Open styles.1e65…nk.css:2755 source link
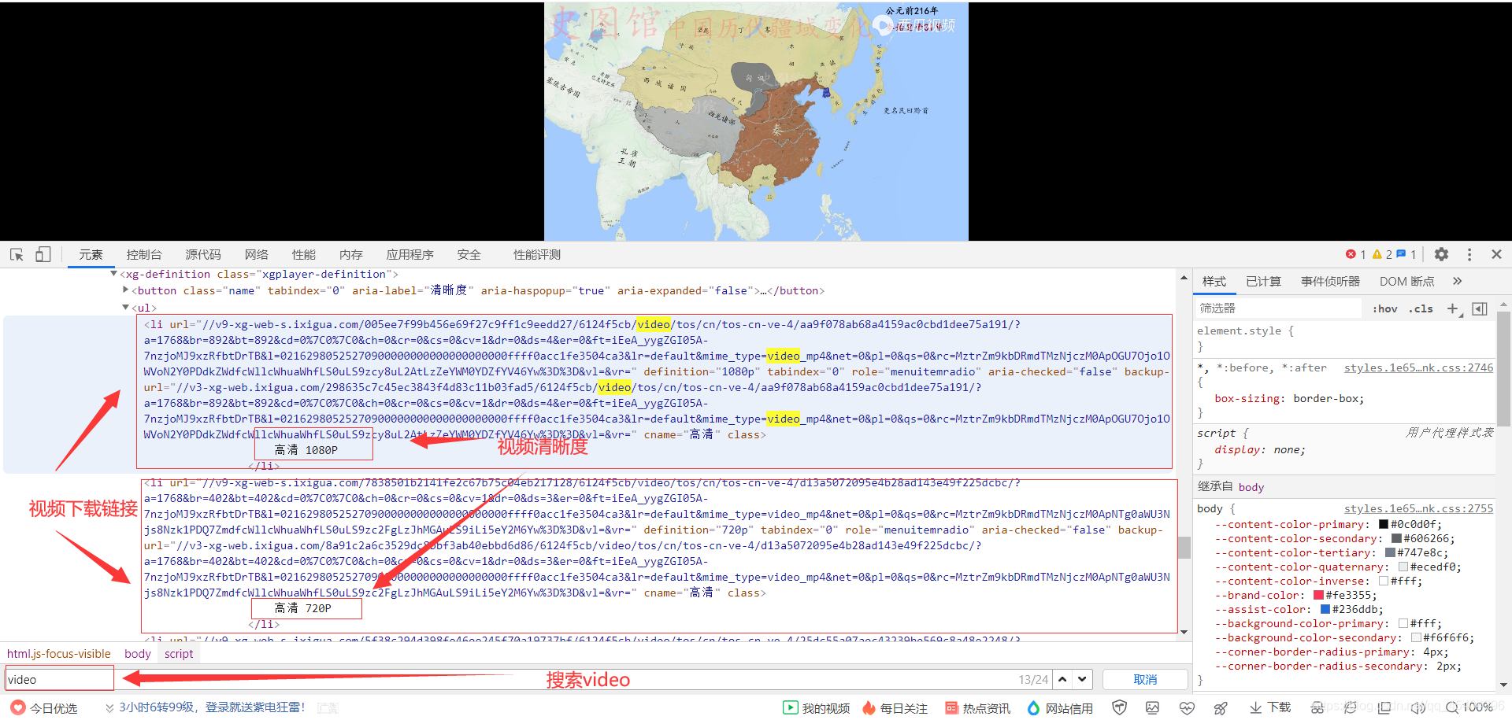This screenshot has height=720, width=1512. click(x=1418, y=508)
